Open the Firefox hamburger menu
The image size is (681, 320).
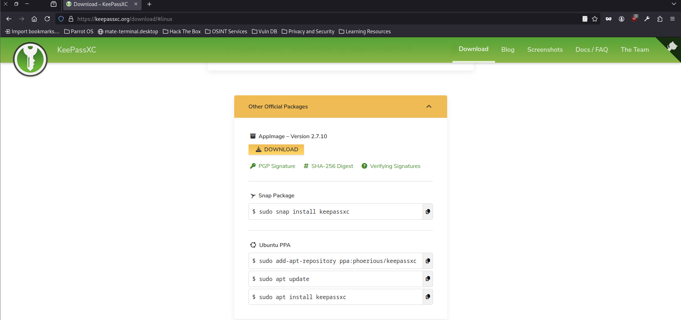(x=672, y=19)
